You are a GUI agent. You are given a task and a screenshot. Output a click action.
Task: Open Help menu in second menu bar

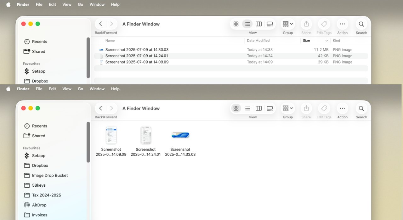115,89
